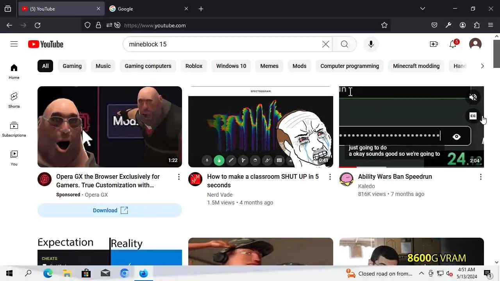
Task: Open the YouTube hamburger guide menu
Action: tap(14, 44)
